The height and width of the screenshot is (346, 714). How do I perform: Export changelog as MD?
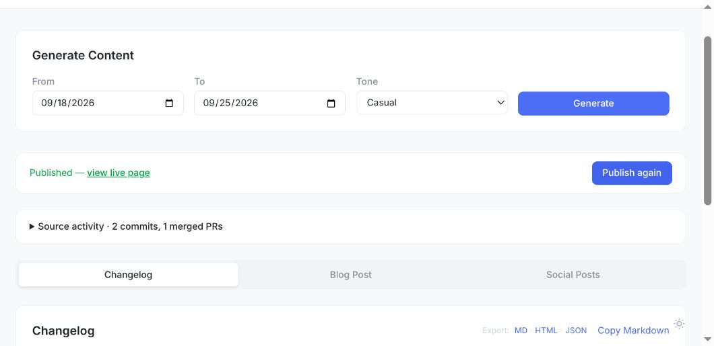[x=521, y=331]
